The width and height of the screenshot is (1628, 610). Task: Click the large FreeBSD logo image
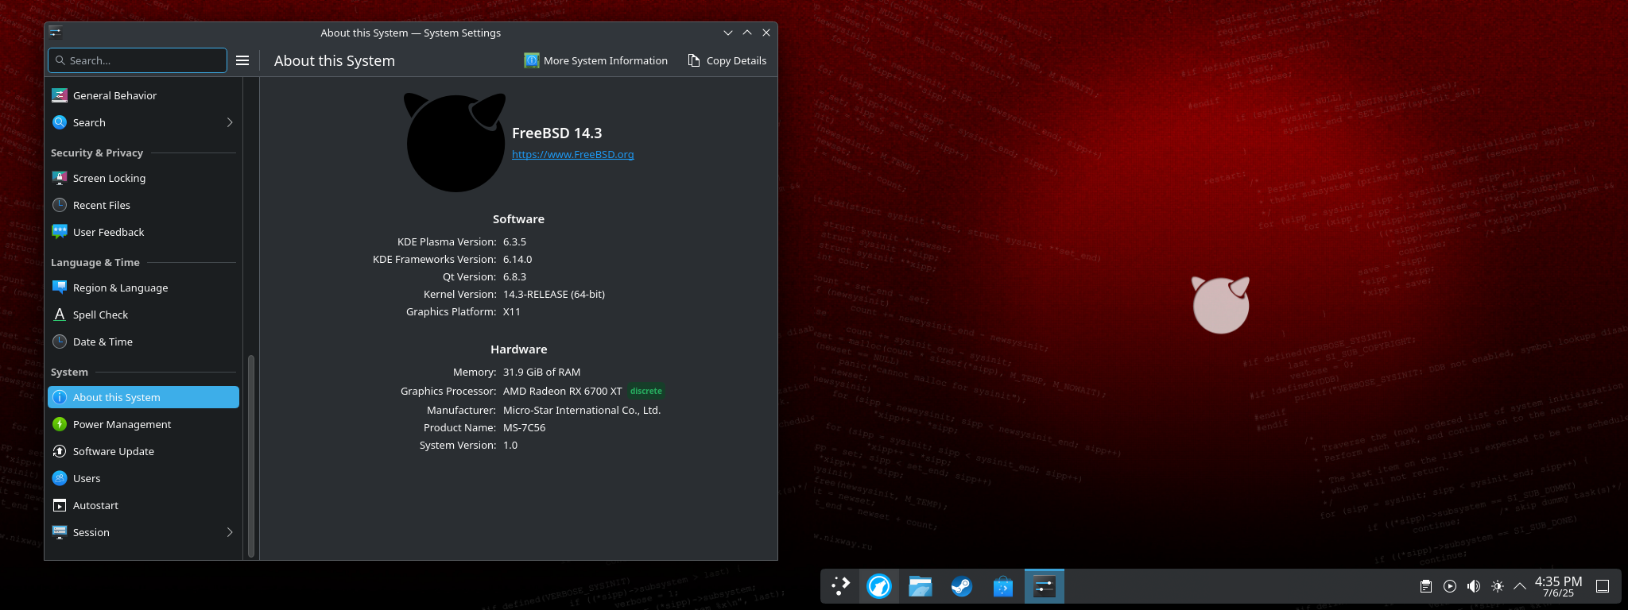tap(455, 142)
